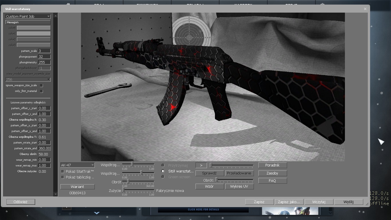Click the 00B69413 variant code text

point(77,193)
